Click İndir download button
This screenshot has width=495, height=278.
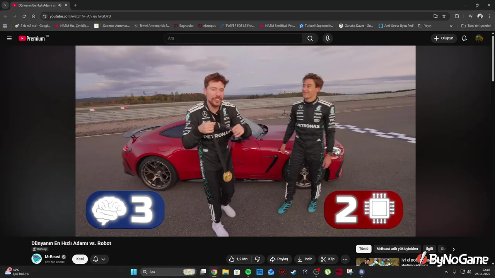pos(305,259)
